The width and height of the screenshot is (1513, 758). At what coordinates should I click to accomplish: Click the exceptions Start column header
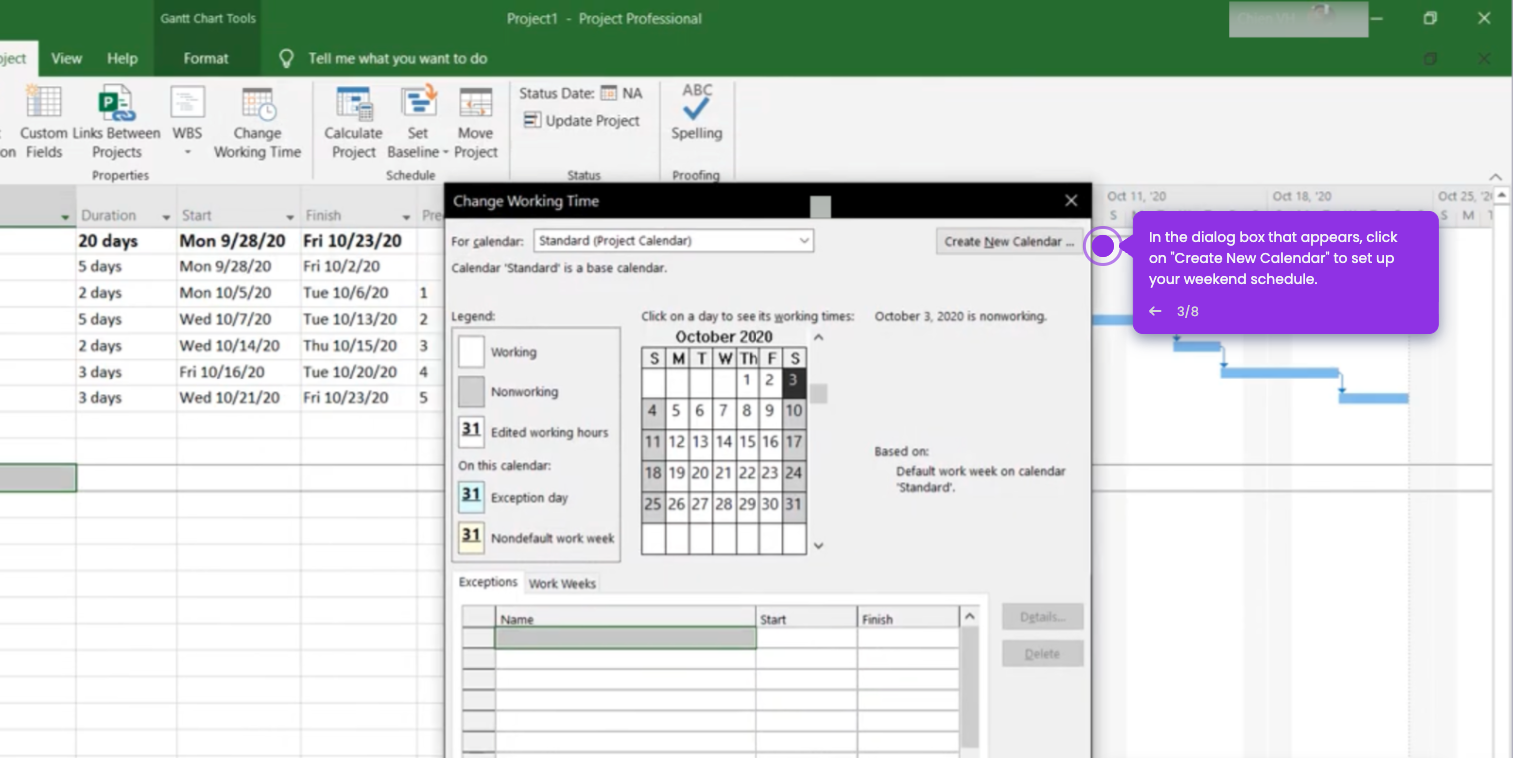pyautogui.click(x=806, y=619)
